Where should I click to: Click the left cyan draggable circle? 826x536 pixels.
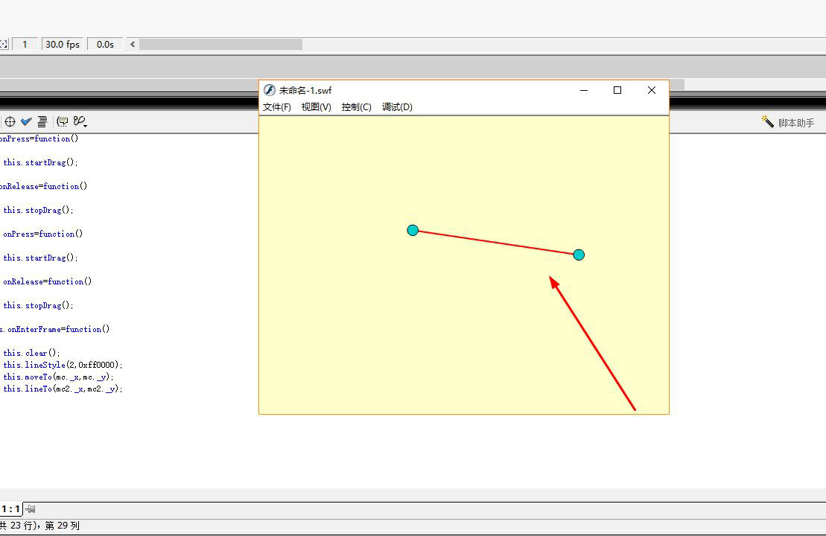pyautogui.click(x=413, y=230)
